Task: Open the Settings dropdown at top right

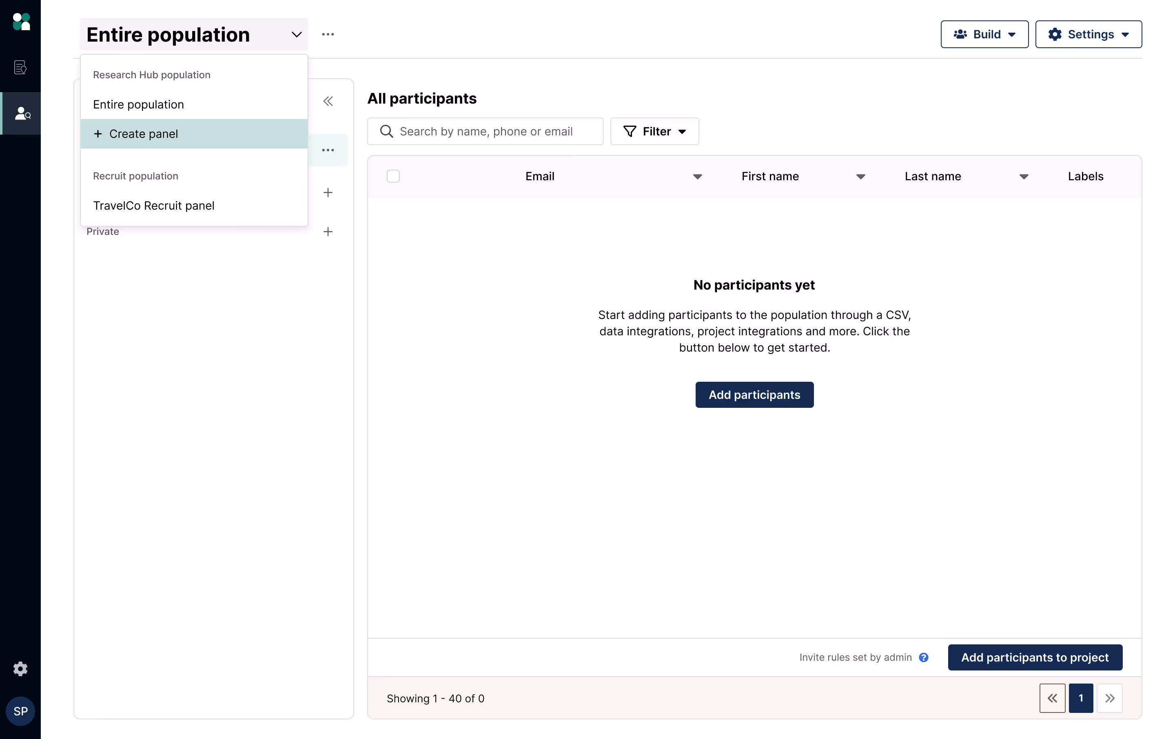Action: point(1088,34)
